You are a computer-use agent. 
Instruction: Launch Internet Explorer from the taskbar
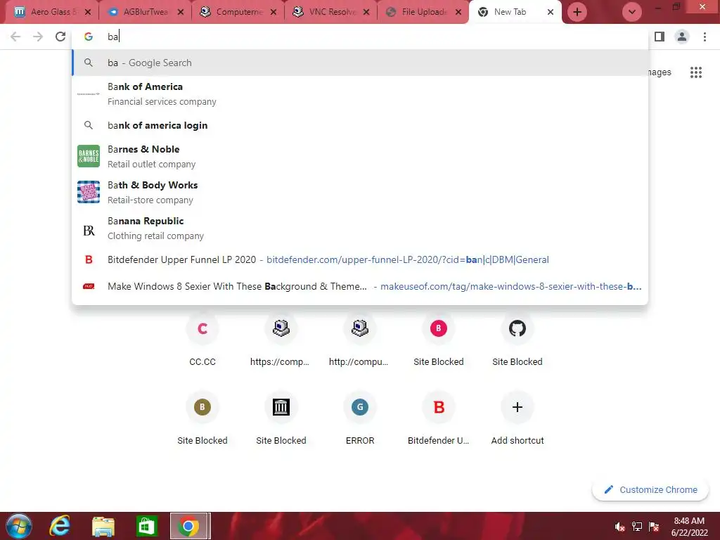[x=60, y=526]
